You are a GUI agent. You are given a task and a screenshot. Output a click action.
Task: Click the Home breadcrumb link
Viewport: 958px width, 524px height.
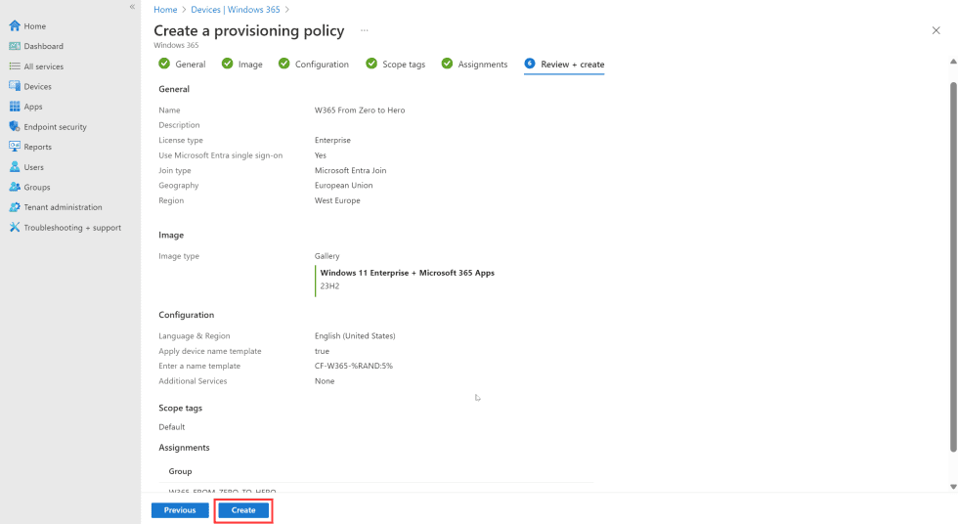(x=165, y=10)
